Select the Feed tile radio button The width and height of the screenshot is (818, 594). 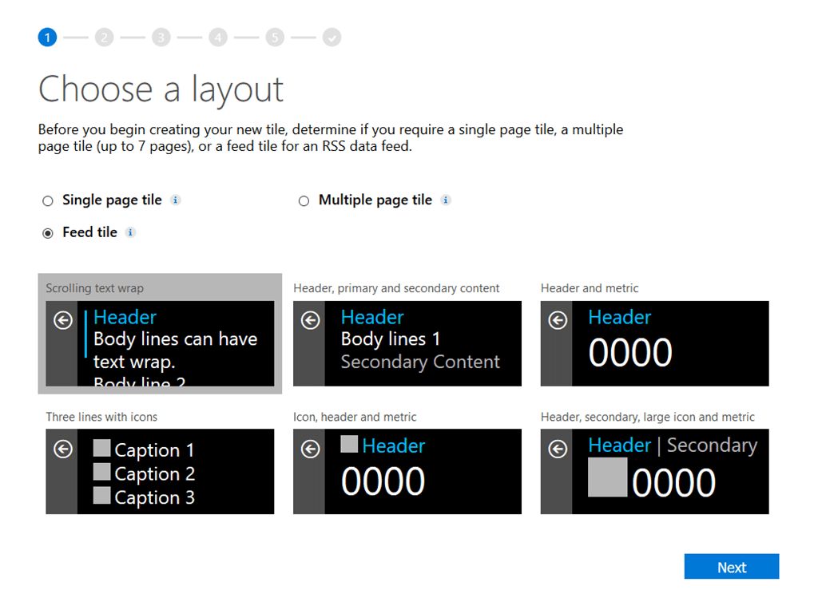tap(48, 233)
